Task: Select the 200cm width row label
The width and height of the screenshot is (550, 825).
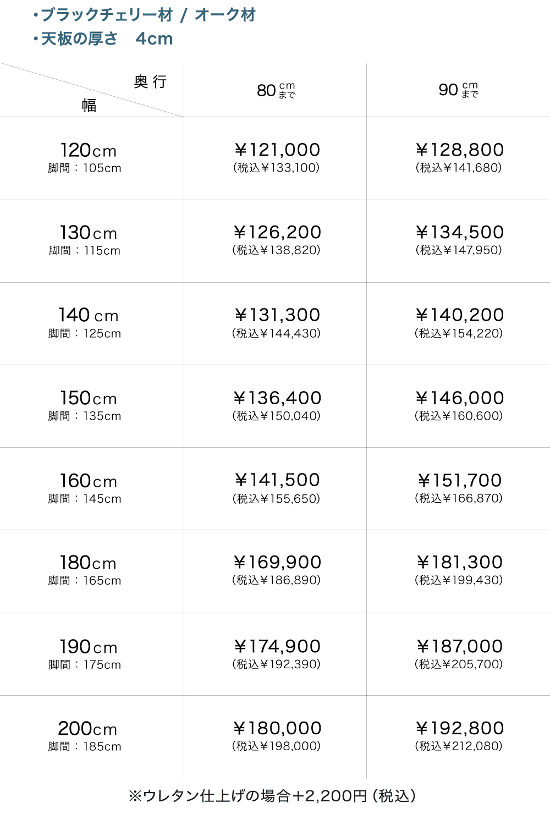Action: 88,729
